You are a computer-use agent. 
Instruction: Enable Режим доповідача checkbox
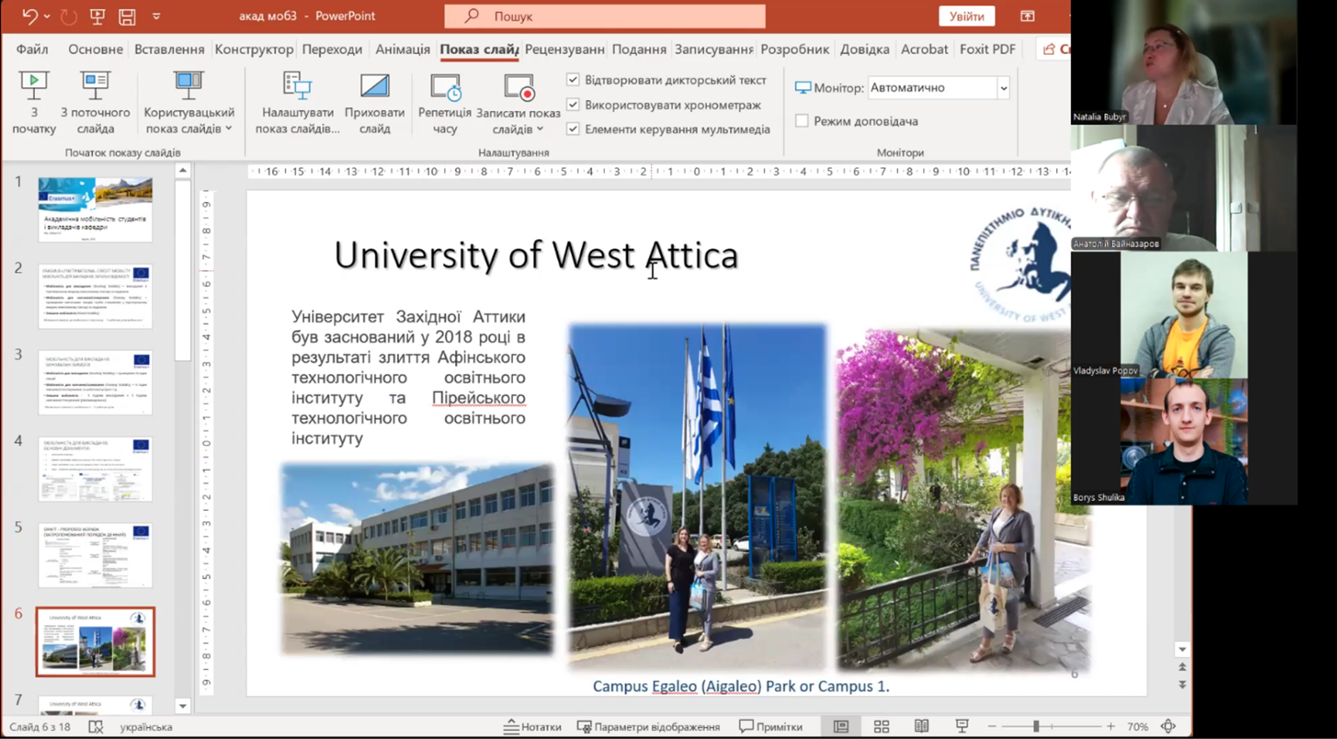802,121
